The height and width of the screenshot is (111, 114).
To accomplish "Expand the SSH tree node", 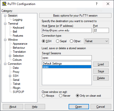I will pyautogui.click(x=10, y=76).
